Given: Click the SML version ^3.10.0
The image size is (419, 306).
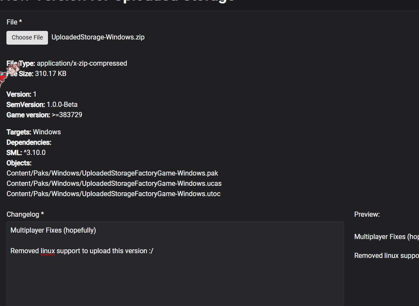Looking at the screenshot, I should [34, 153].
